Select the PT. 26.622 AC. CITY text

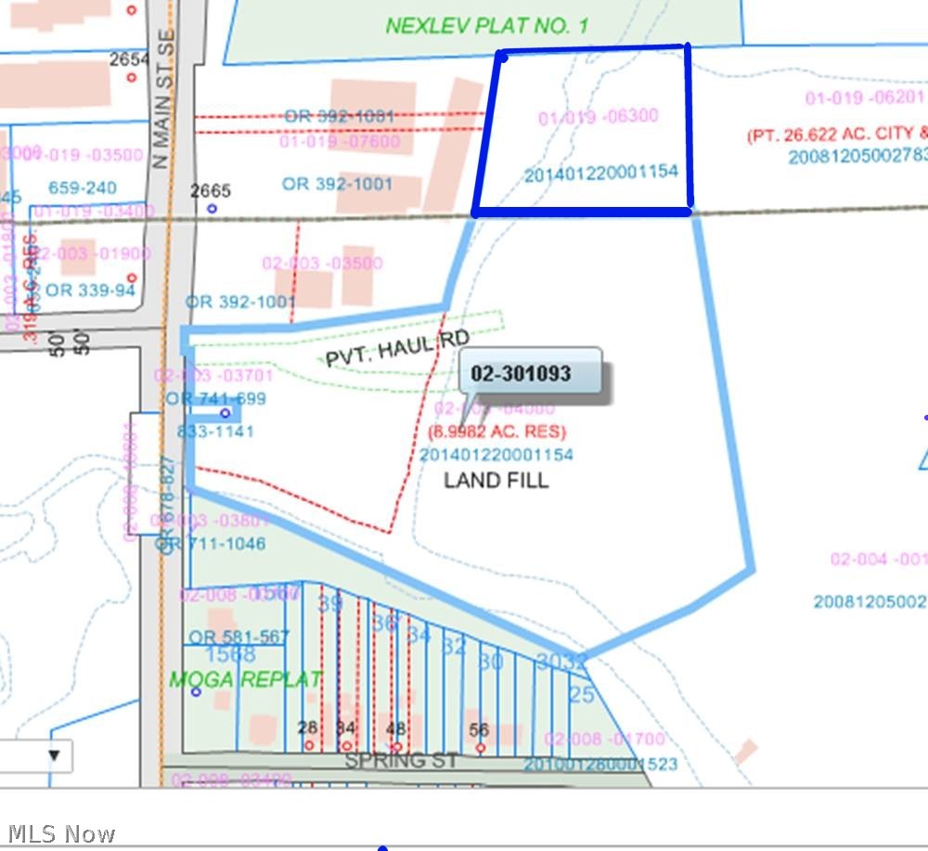837,135
